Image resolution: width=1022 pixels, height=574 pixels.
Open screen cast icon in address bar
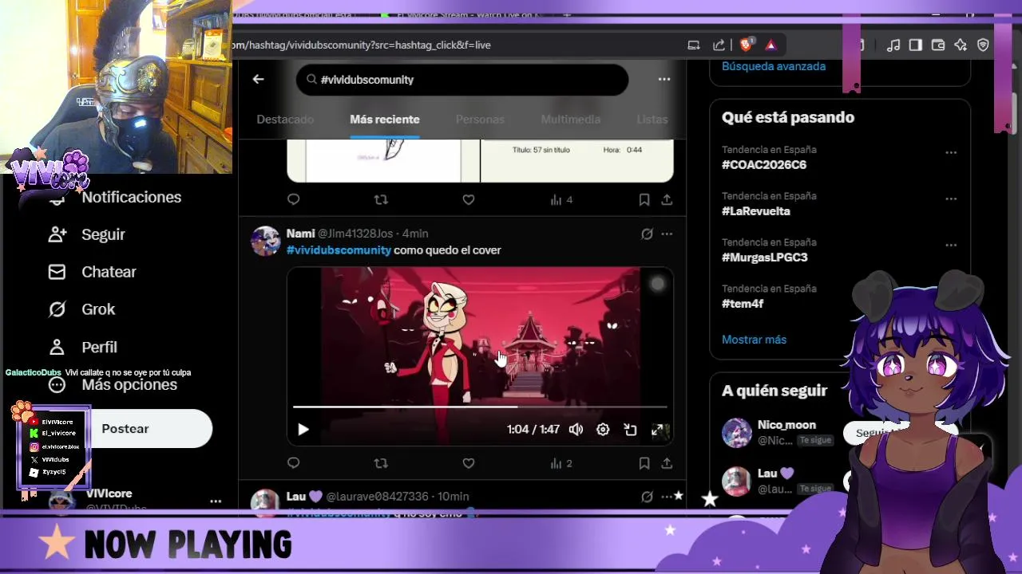(x=694, y=45)
